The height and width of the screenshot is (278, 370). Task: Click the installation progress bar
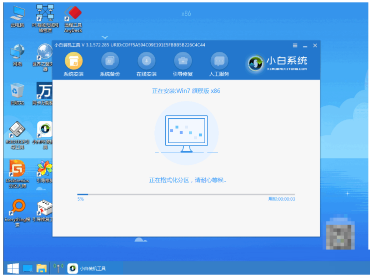pos(186,195)
